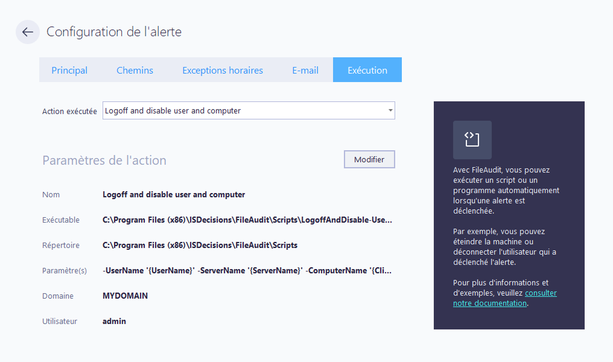Click the Action exécutée label
This screenshot has height=362, width=613.
69,111
